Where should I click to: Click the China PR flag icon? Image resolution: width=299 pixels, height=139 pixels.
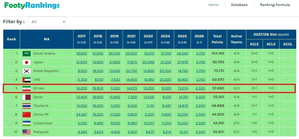27,115
